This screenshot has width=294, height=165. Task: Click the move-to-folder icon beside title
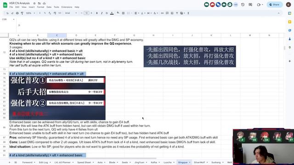(x=39, y=3)
